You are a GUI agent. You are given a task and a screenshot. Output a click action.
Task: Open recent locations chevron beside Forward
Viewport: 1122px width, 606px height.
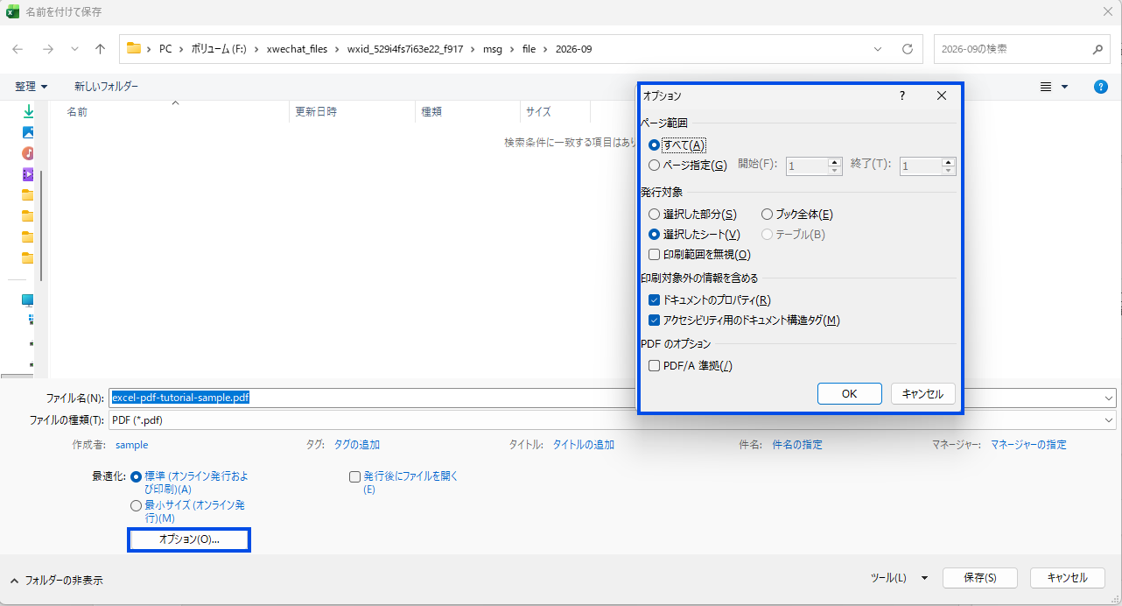74,49
